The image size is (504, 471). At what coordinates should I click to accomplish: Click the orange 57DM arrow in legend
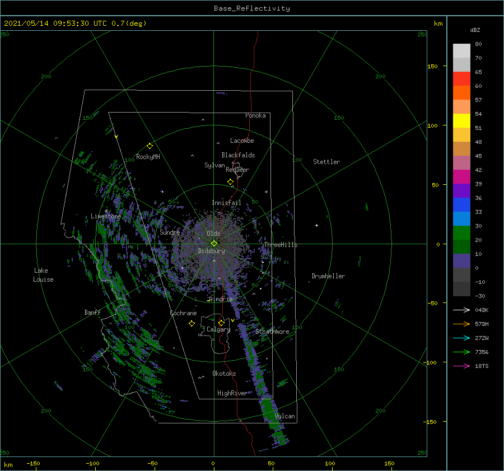click(x=461, y=324)
